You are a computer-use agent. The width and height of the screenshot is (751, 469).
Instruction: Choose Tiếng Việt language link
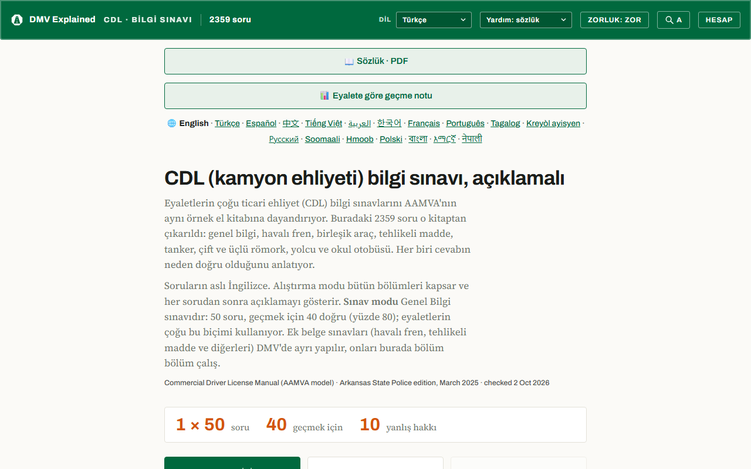[x=323, y=124]
